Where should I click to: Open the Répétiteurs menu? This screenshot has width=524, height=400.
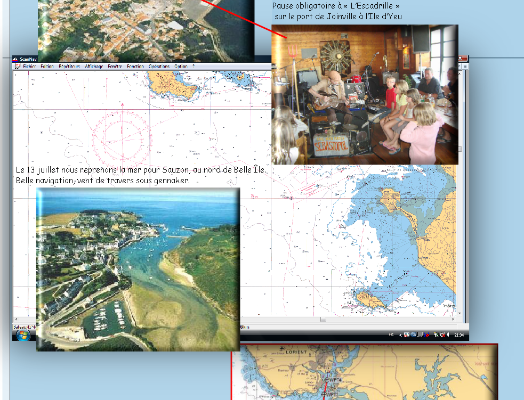(x=69, y=67)
